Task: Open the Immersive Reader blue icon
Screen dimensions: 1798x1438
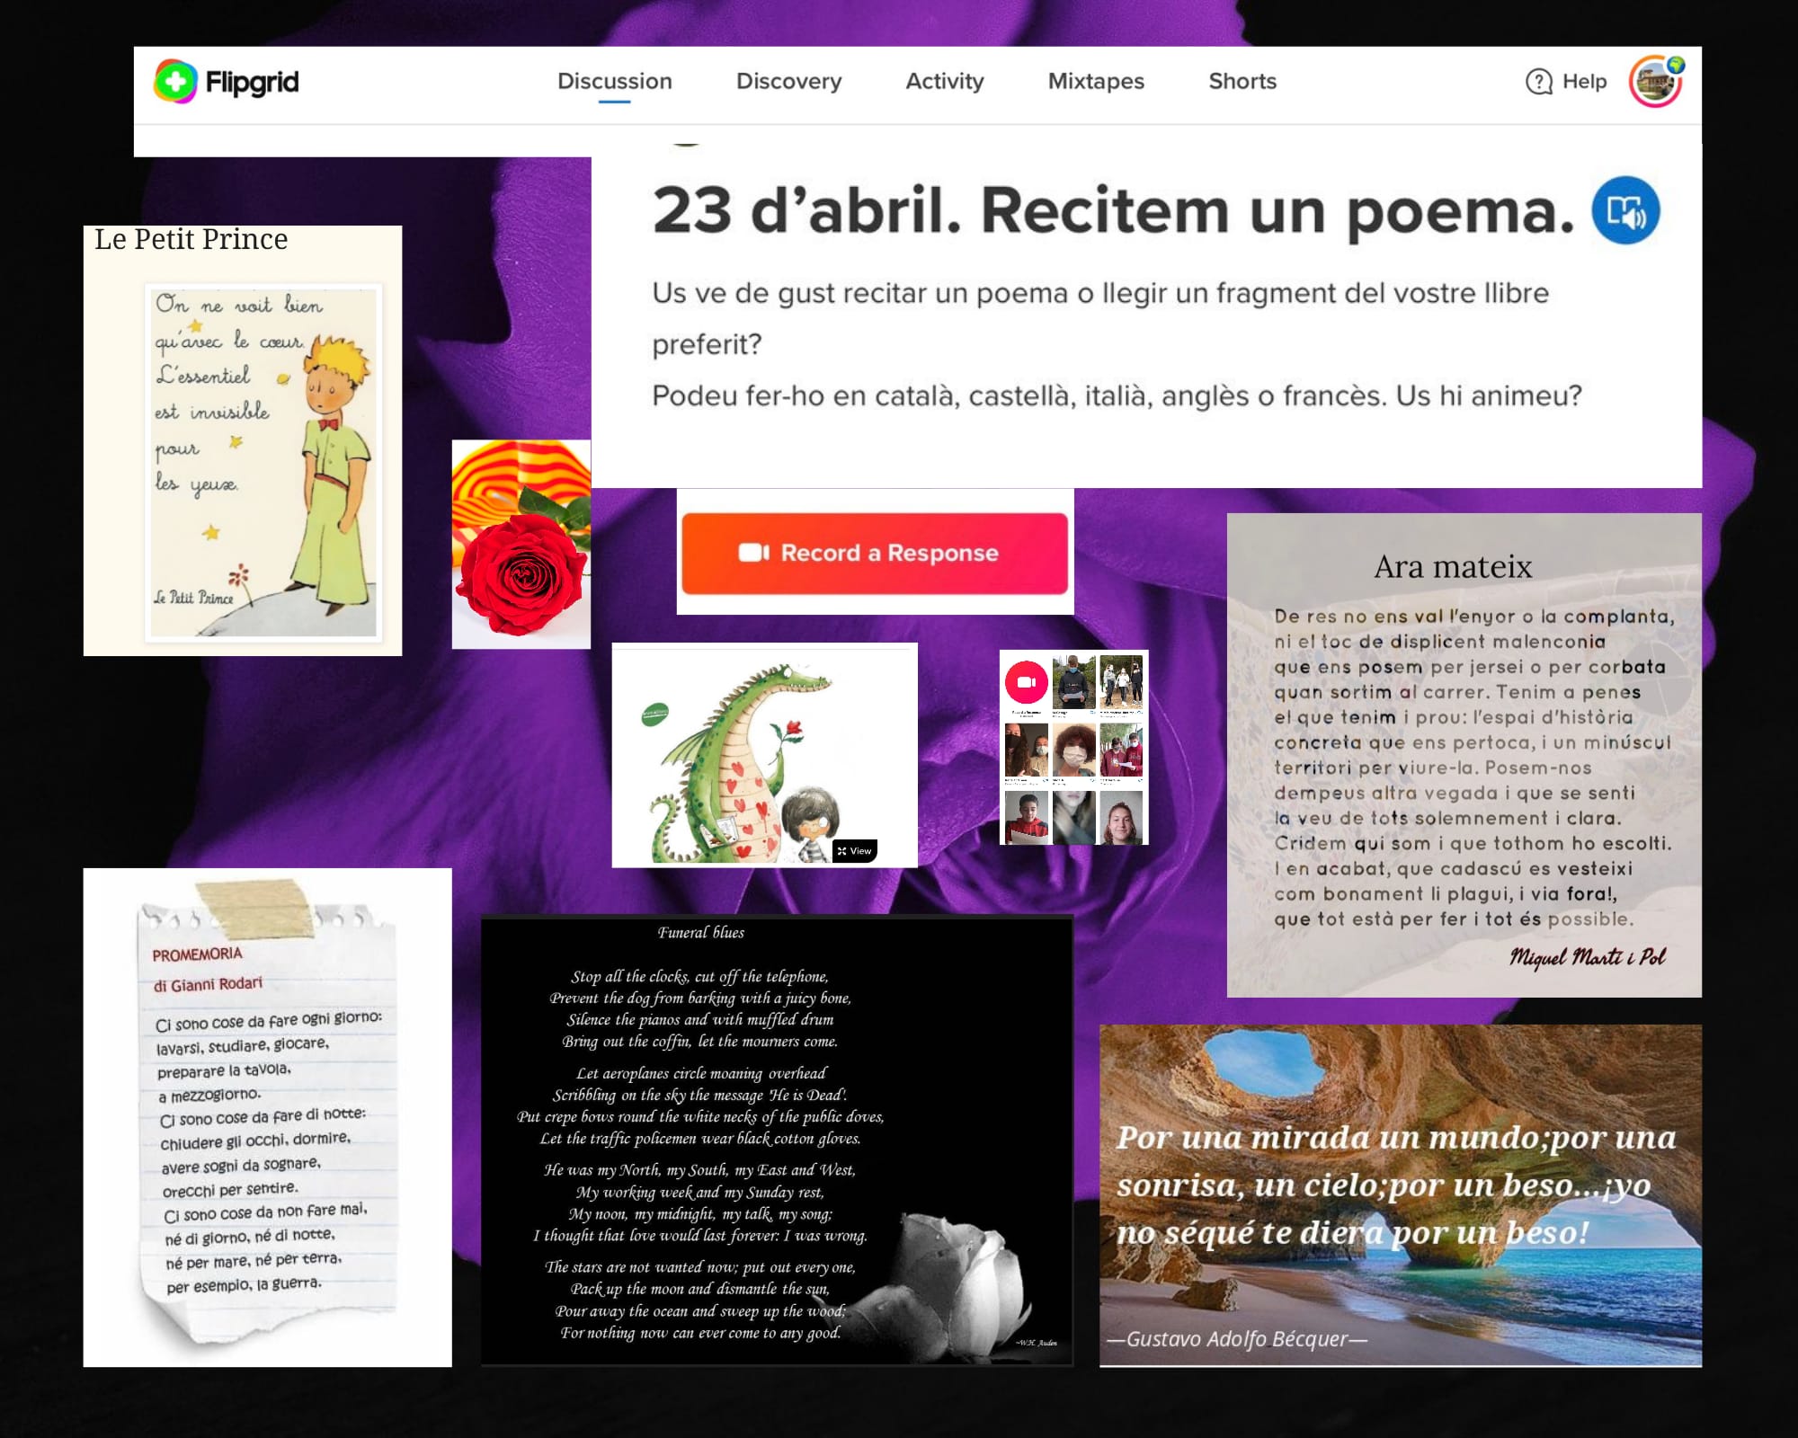Action: (x=1625, y=211)
